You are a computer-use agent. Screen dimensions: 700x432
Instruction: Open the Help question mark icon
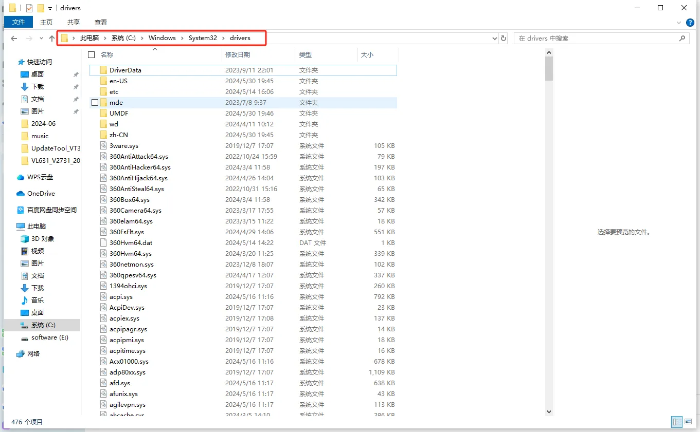pyautogui.click(x=690, y=23)
